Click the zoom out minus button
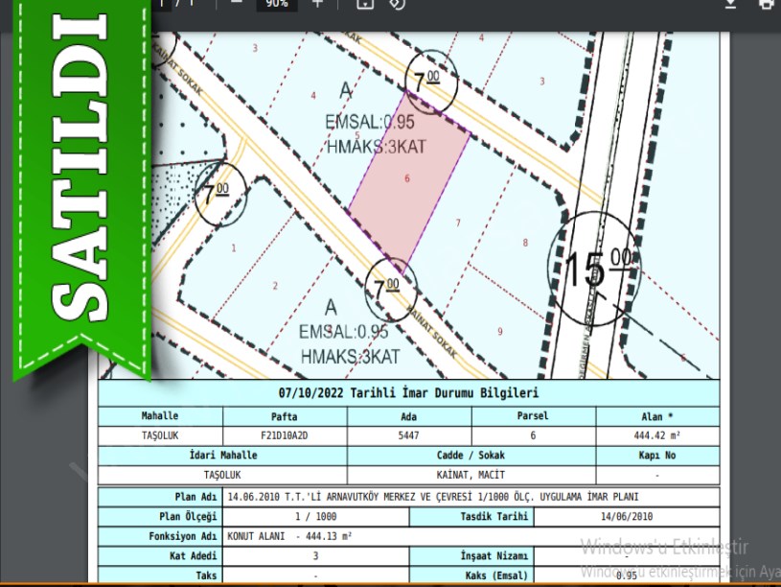 pos(237,3)
